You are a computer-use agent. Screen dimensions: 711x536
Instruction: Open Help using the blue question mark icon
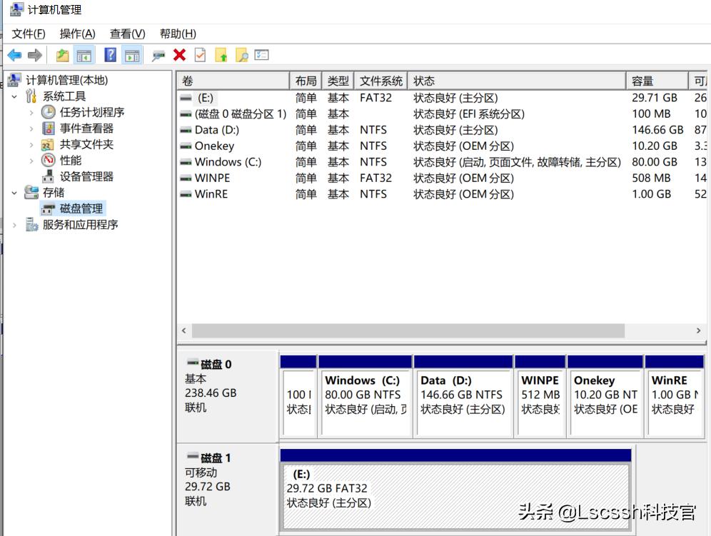[110, 55]
